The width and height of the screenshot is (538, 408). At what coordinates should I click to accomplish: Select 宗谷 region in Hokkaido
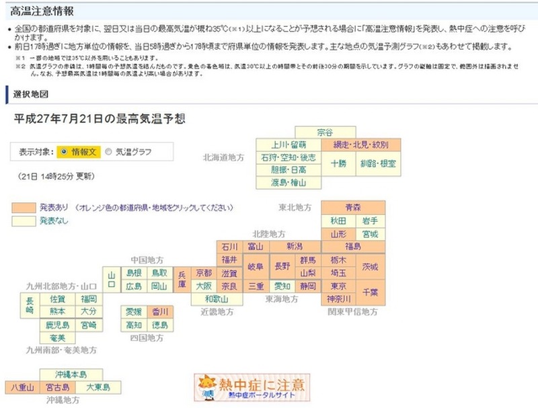325,132
